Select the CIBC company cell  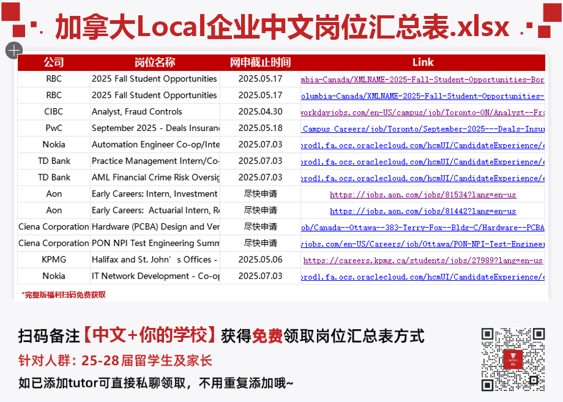pyautogui.click(x=54, y=111)
